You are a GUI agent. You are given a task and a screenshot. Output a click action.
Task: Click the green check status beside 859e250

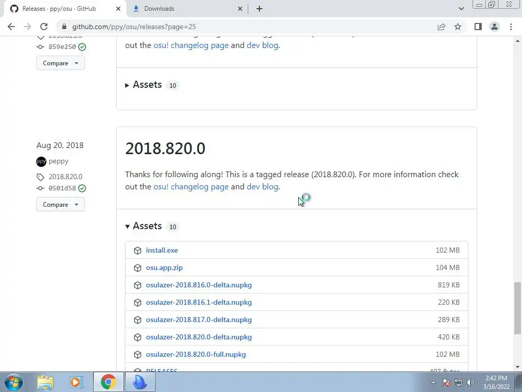click(x=82, y=47)
